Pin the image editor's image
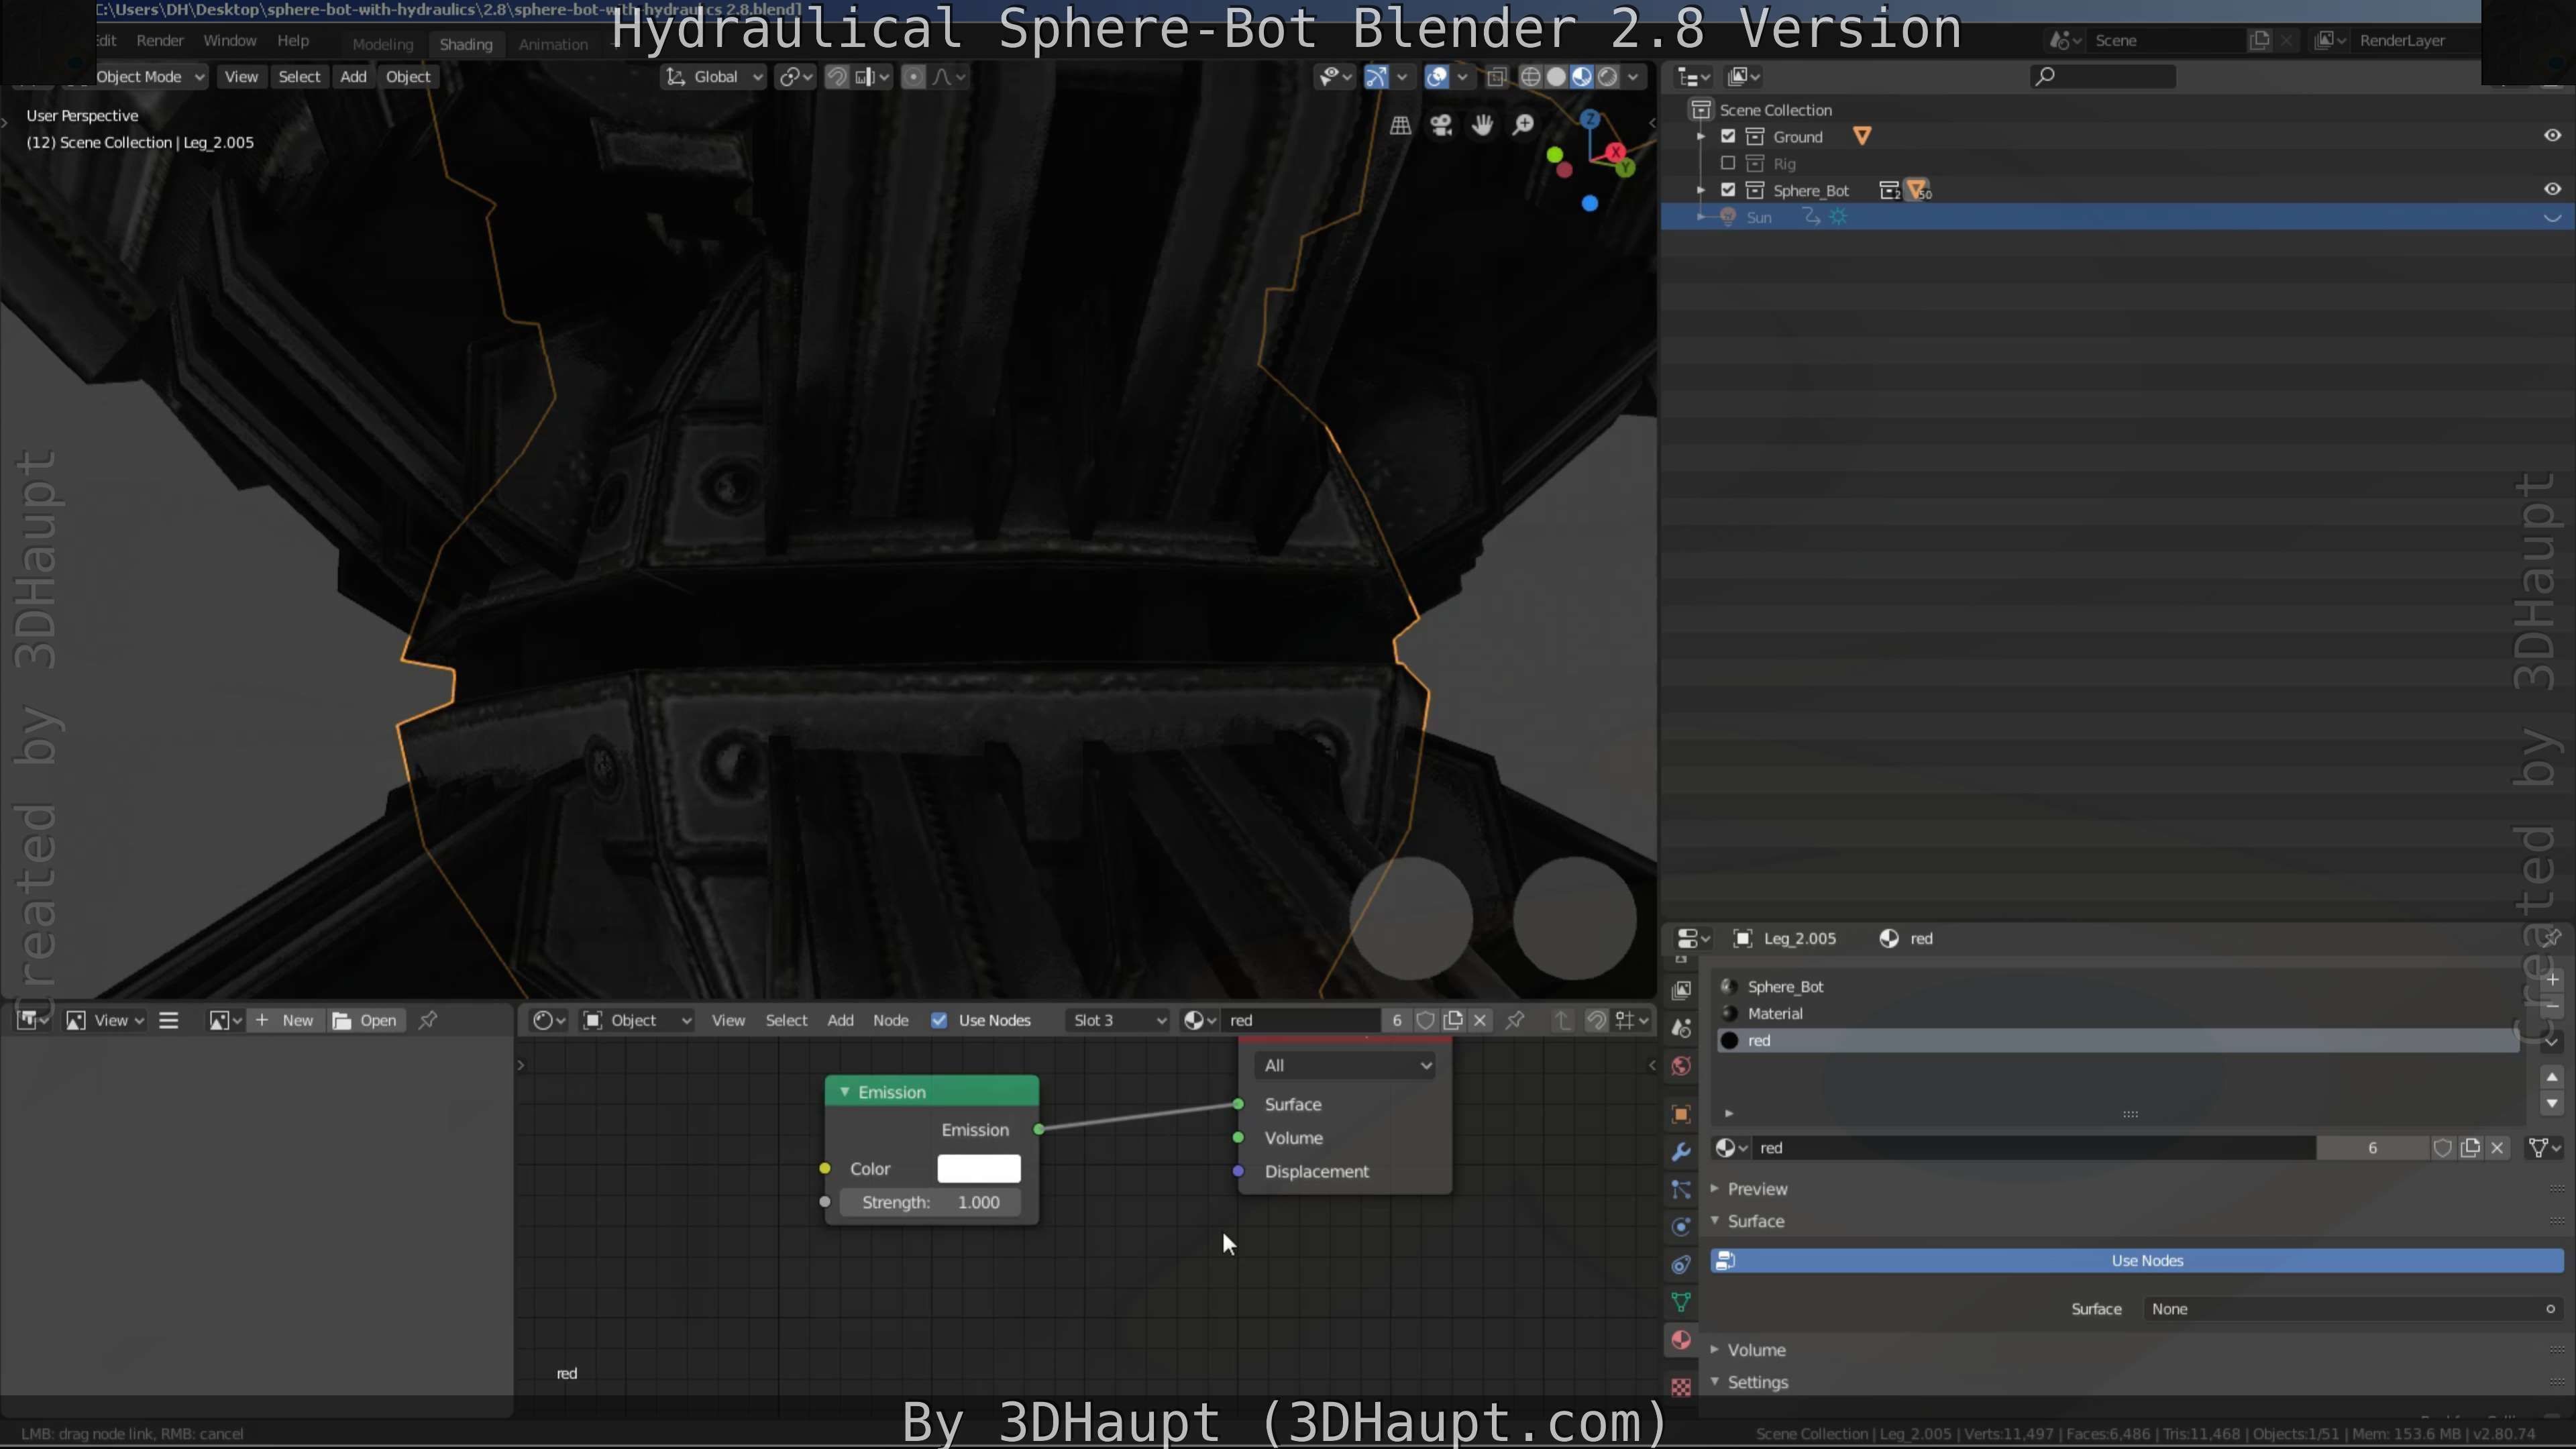Screen dimensions: 2576x1449 428,1020
